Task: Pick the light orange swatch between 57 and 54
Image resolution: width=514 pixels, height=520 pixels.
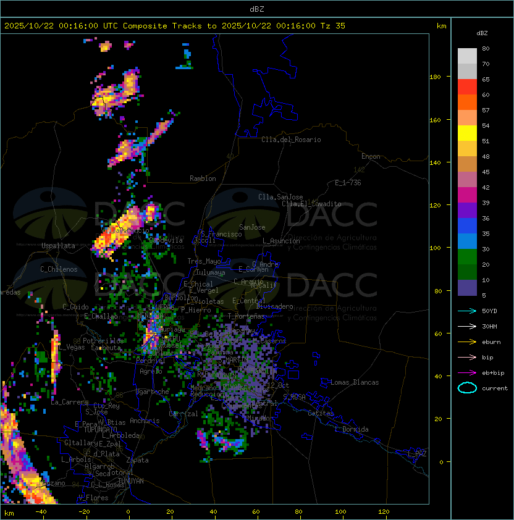Action: (x=467, y=118)
